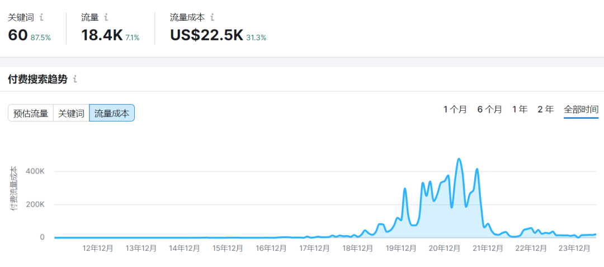Click the 60 keywords count value
Image resolution: width=604 pixels, height=267 pixels.
click(18, 35)
